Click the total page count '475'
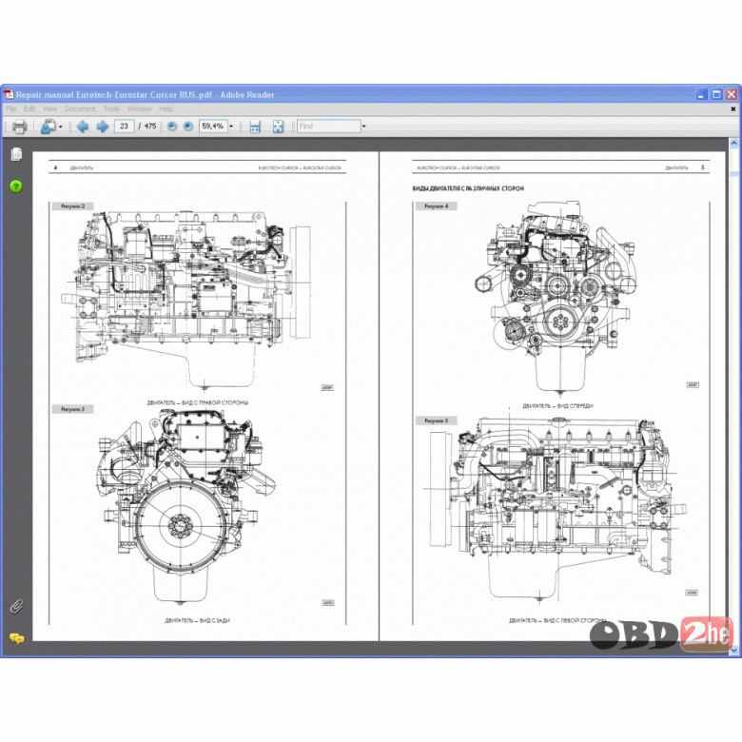 150,127
